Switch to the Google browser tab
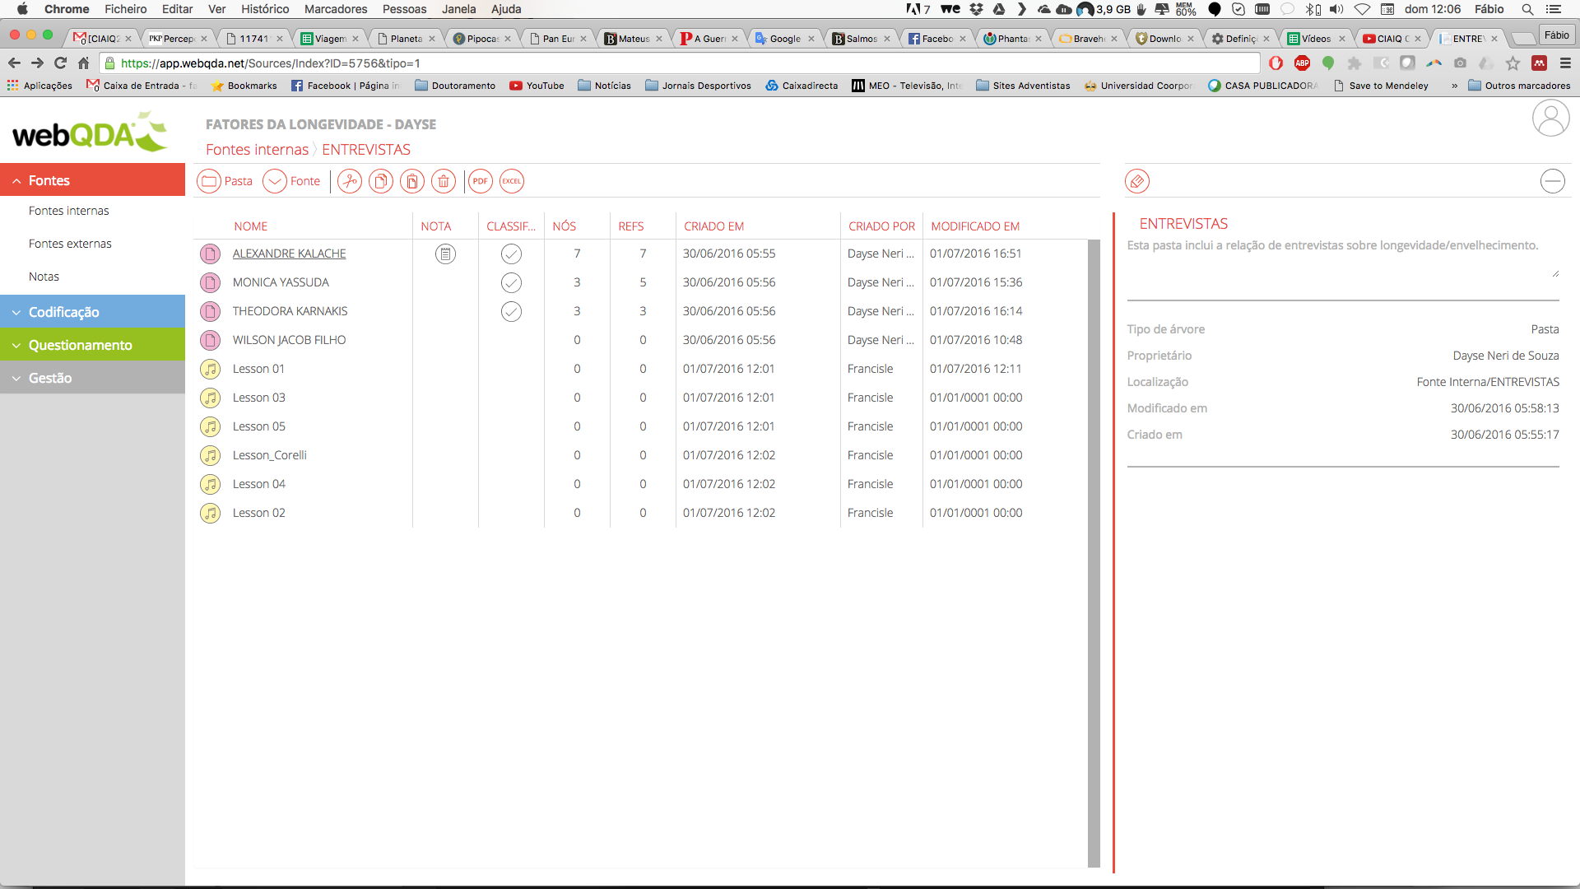1580x889 pixels. pyautogui.click(x=784, y=39)
